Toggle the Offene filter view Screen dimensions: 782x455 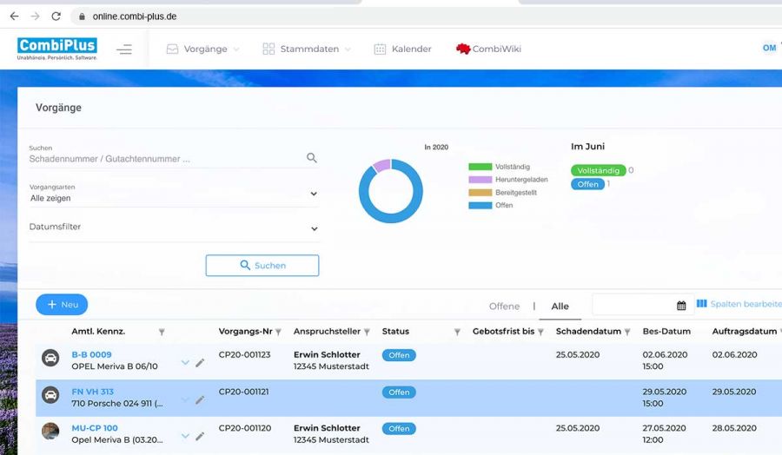point(504,307)
